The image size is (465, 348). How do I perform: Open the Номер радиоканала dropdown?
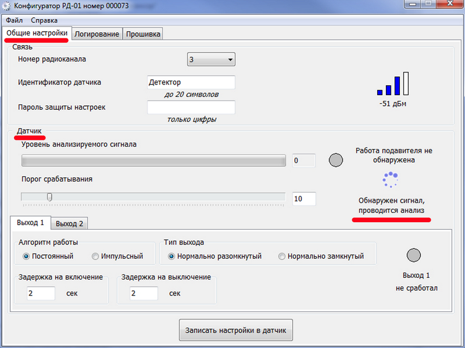(211, 59)
